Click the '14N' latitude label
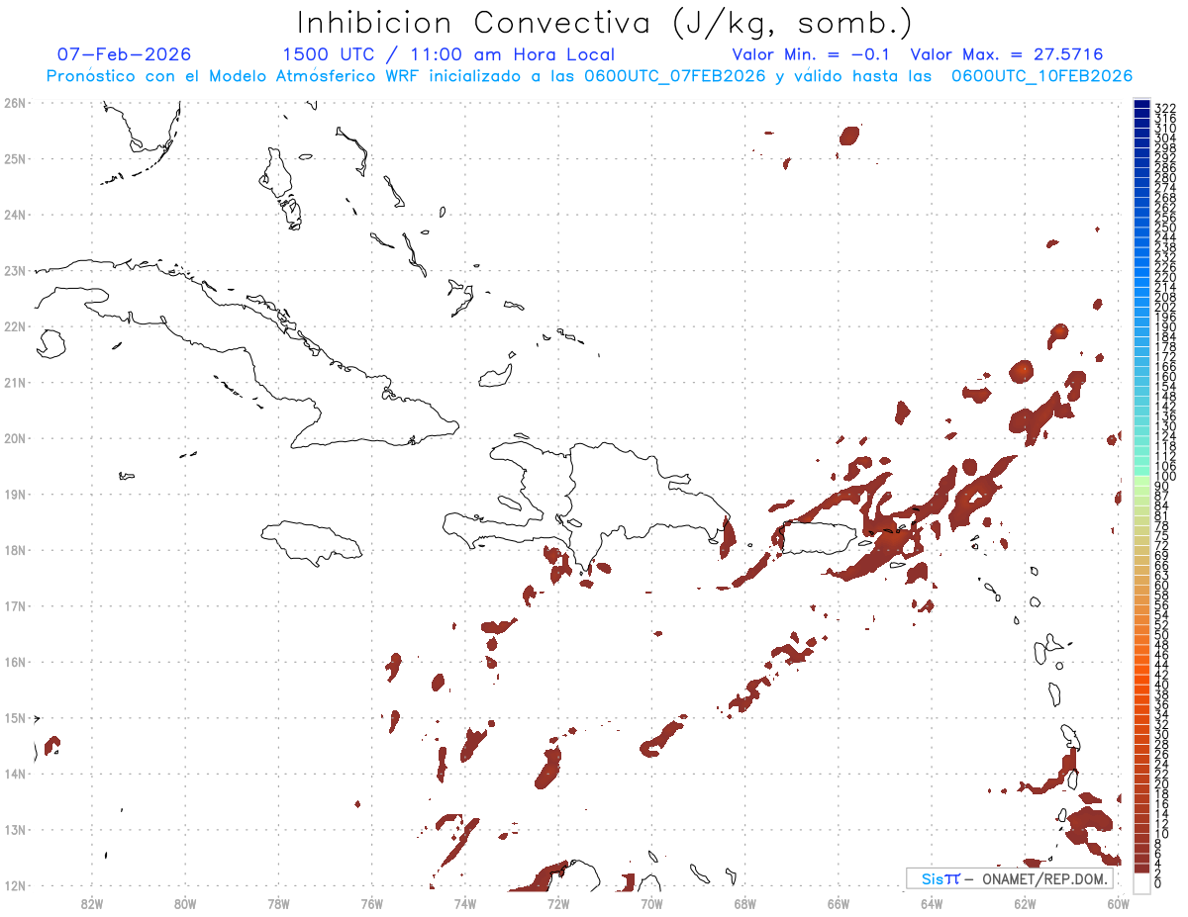The image size is (1188, 917). click(14, 774)
